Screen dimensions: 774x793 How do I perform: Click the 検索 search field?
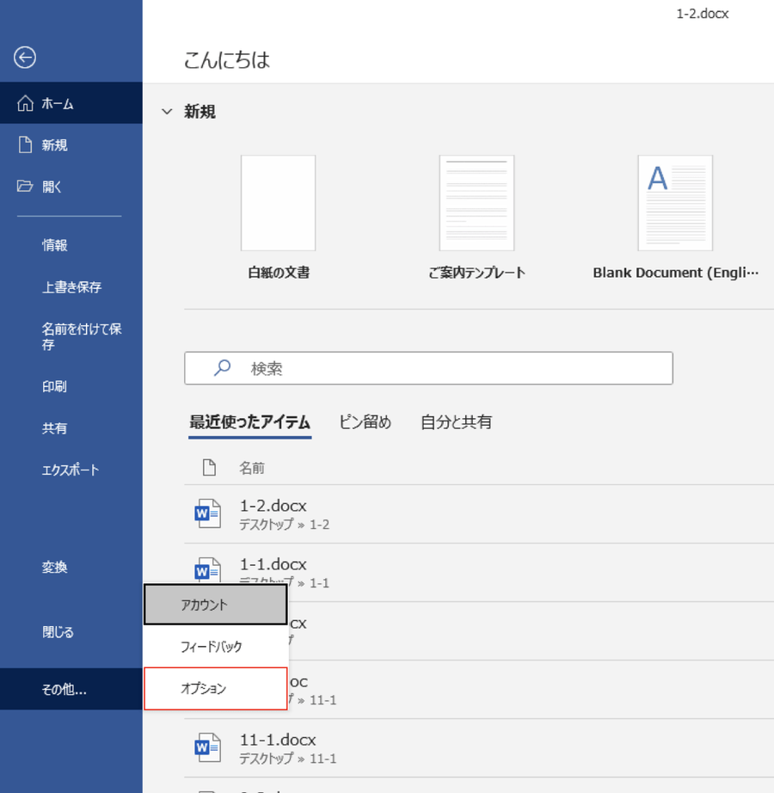(x=428, y=368)
